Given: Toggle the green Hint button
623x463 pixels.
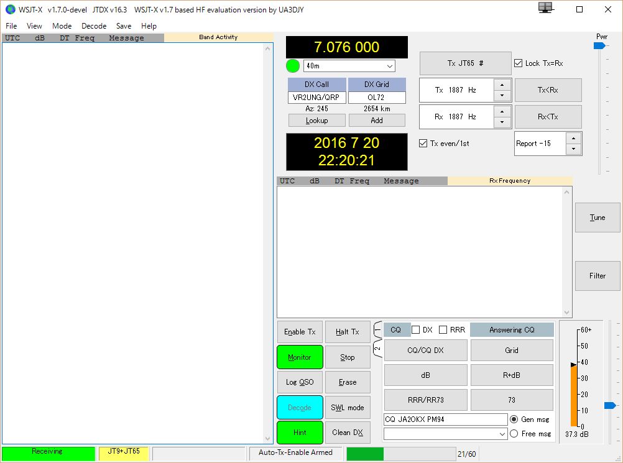Looking at the screenshot, I should click(x=300, y=433).
